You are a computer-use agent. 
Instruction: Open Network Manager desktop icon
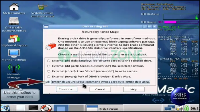(14, 71)
